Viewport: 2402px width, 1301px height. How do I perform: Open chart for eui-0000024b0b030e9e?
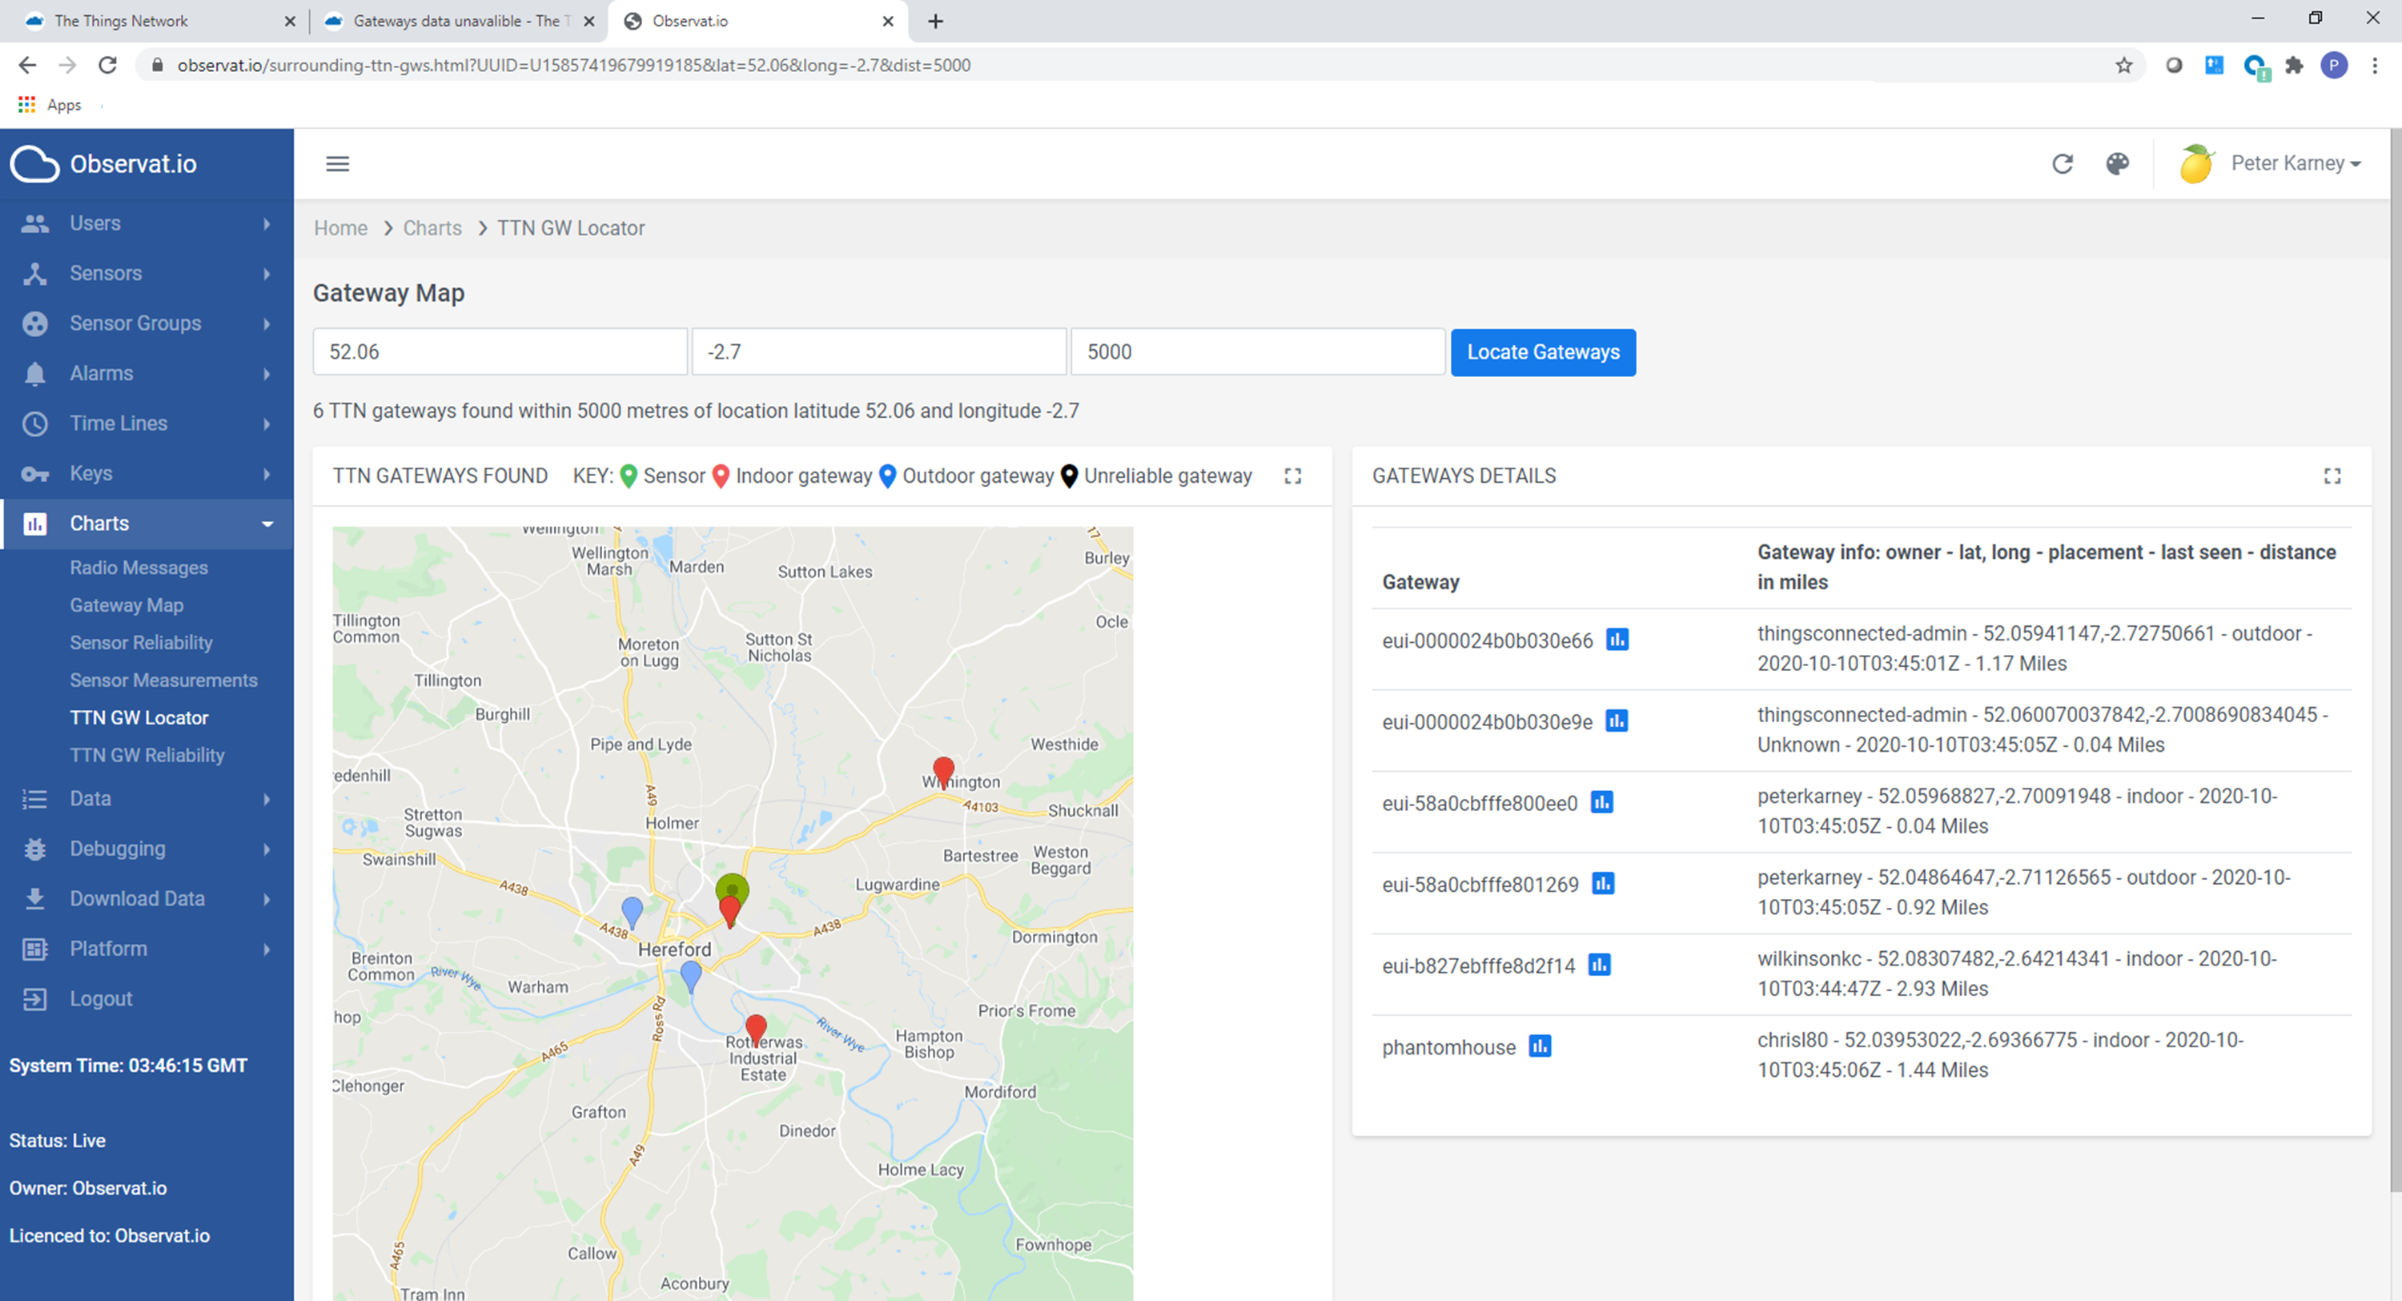[x=1616, y=721]
